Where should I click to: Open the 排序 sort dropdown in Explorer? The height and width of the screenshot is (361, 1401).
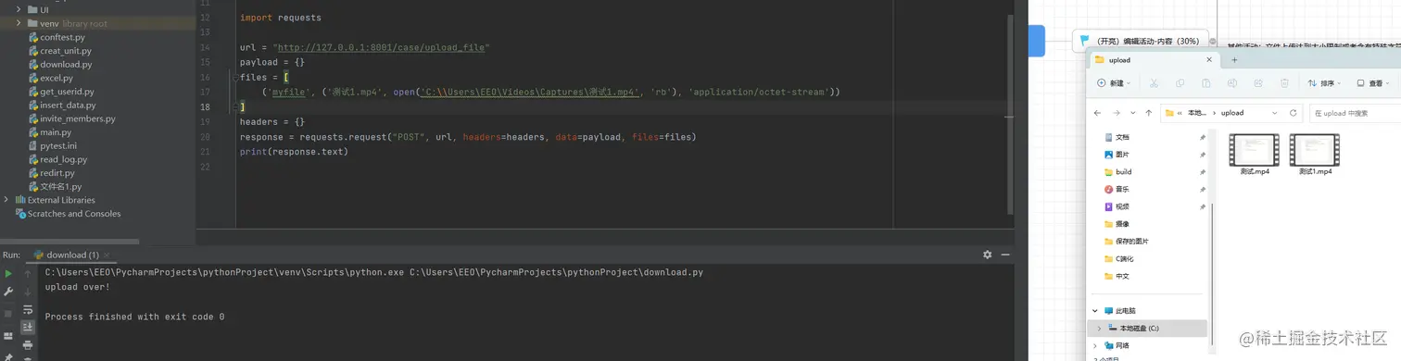coord(1325,83)
